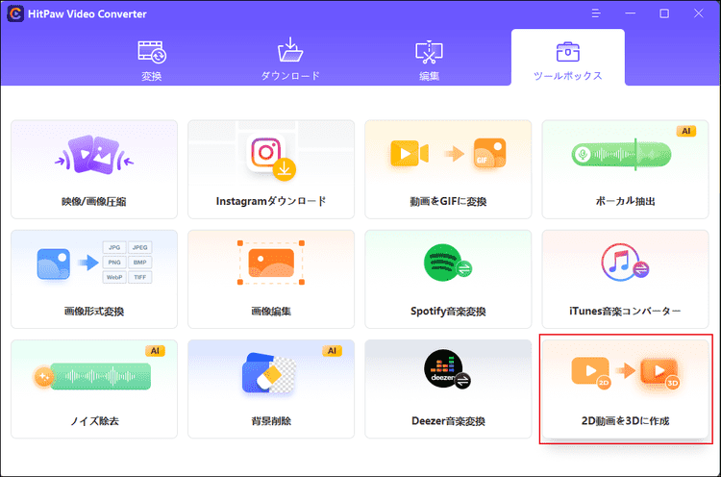Click the scissors edit icon

(x=429, y=52)
